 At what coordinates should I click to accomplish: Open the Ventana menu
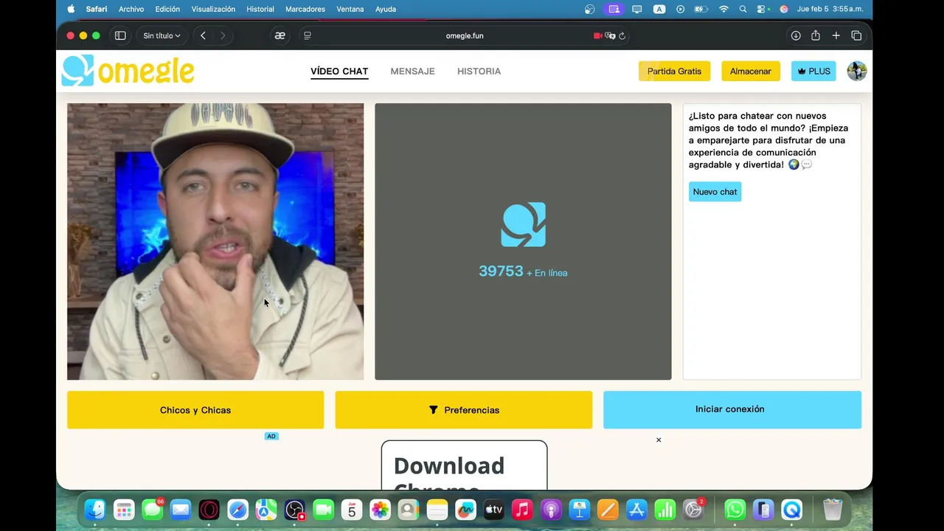[x=350, y=9]
